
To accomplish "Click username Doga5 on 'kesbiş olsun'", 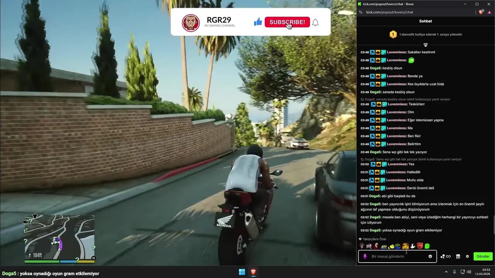I will tap(376, 68).
